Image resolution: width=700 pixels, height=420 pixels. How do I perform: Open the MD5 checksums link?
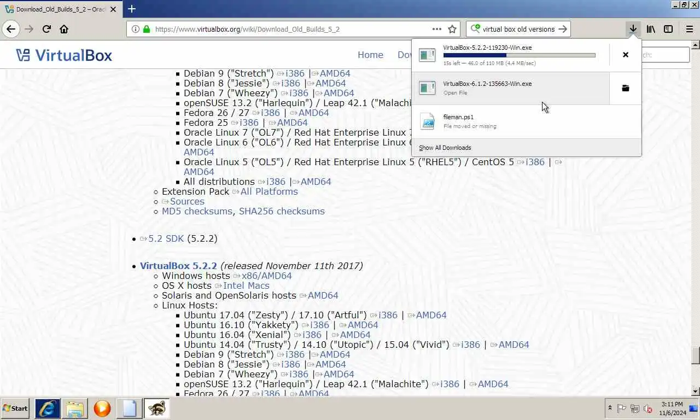tap(197, 211)
